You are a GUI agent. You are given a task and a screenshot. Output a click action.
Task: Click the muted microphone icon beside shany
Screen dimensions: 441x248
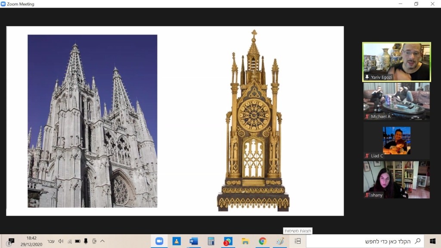point(367,195)
